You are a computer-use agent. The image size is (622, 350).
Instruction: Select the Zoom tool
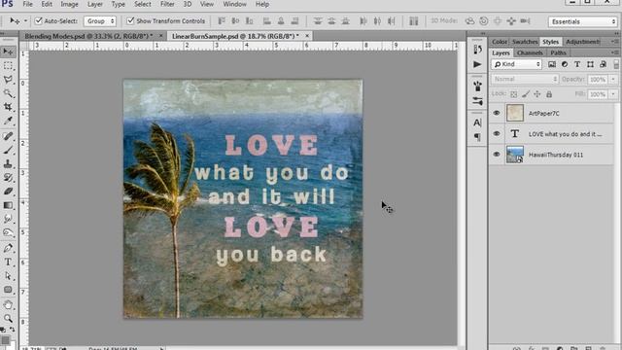[8, 318]
